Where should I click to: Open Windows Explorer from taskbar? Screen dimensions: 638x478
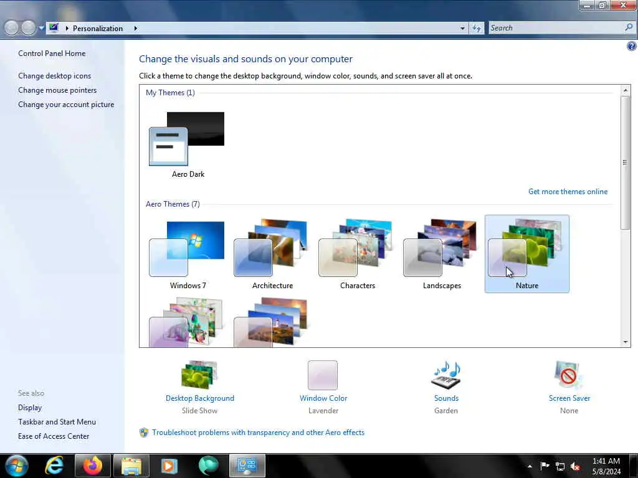(x=131, y=466)
